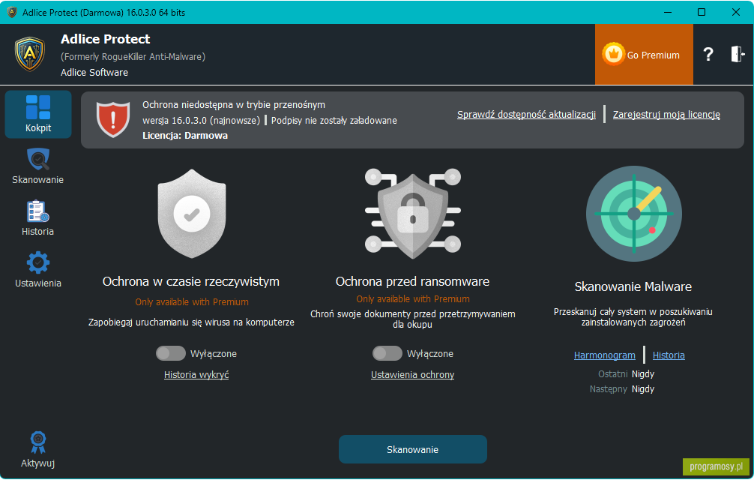Open Historia link under Skanowanie Malware
The height and width of the screenshot is (480, 754).
tap(669, 355)
